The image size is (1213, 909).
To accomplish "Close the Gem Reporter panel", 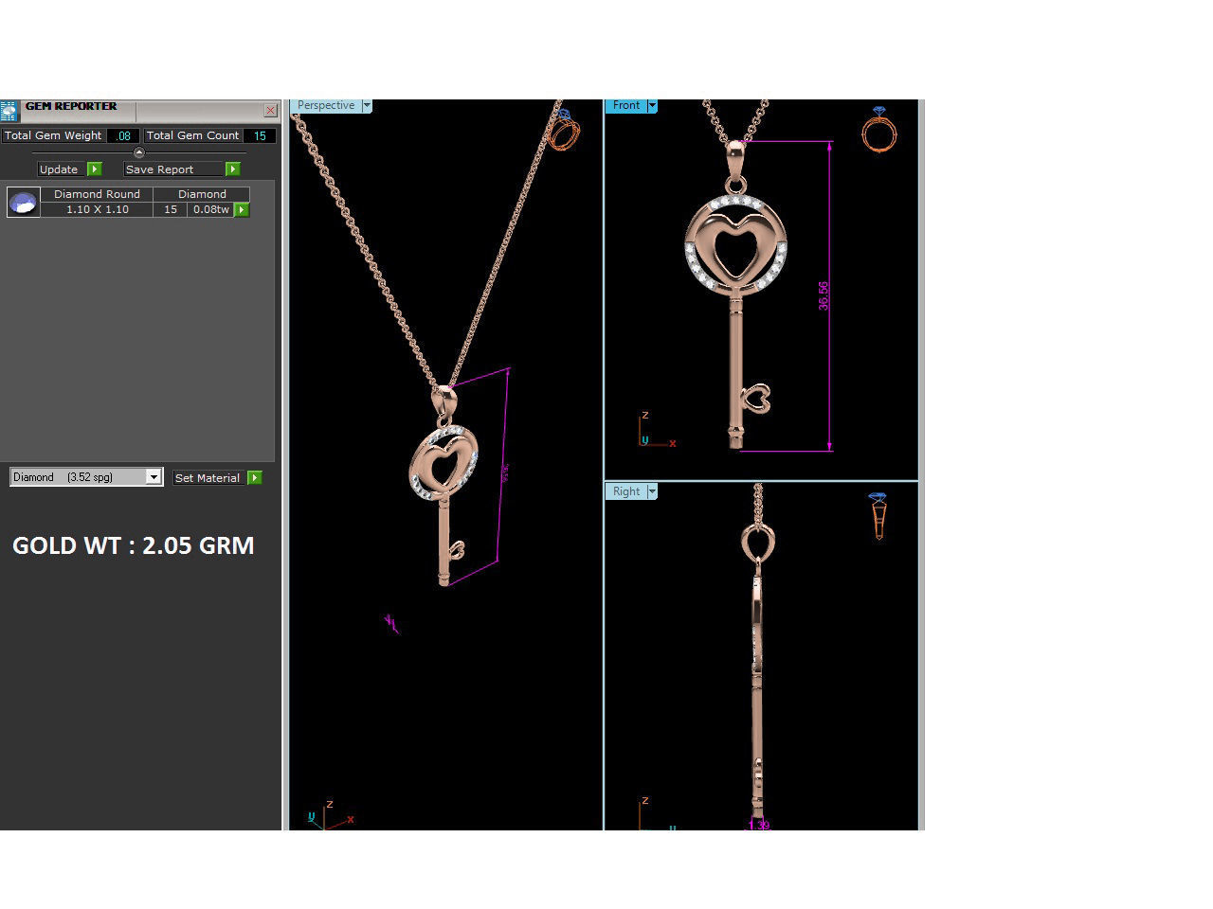I will point(270,111).
